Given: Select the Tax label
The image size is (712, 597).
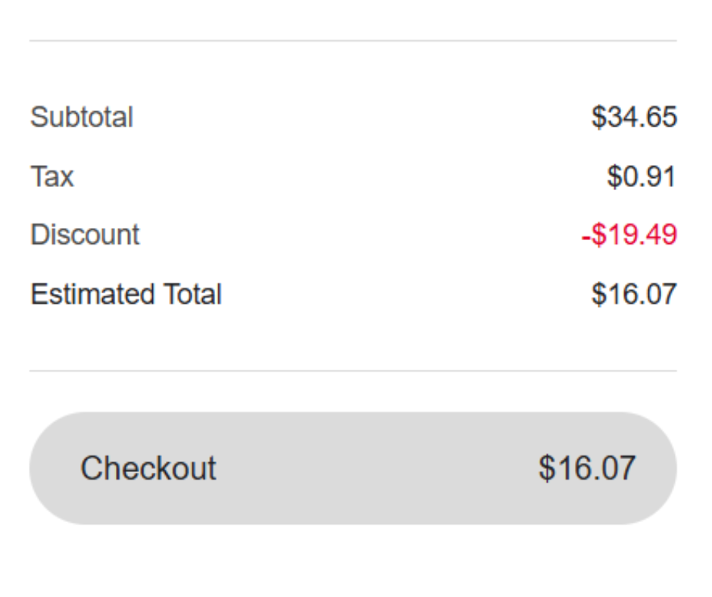Looking at the screenshot, I should click(52, 177).
